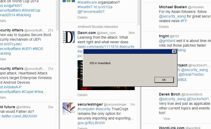The width and height of the screenshot is (211, 129).
Task: Open the ht.ly/xS1Qa link
Action: 103,7
